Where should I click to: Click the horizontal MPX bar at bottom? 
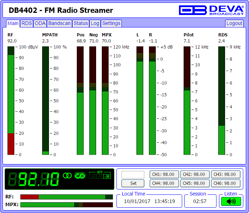[x=66, y=204]
